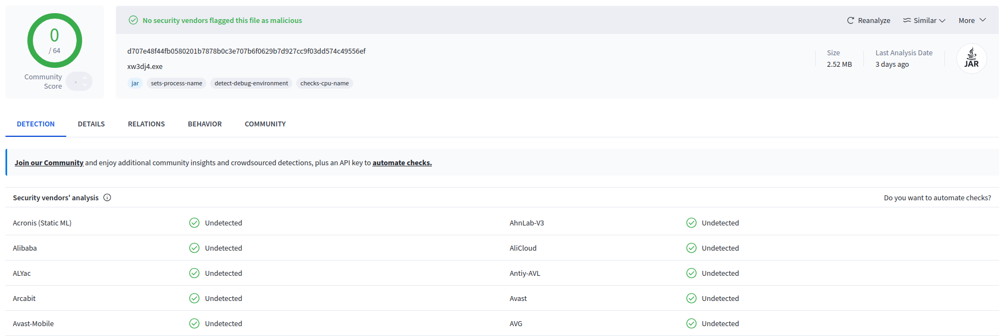Click the 'automate checks.' link
1003x336 pixels.
point(402,163)
